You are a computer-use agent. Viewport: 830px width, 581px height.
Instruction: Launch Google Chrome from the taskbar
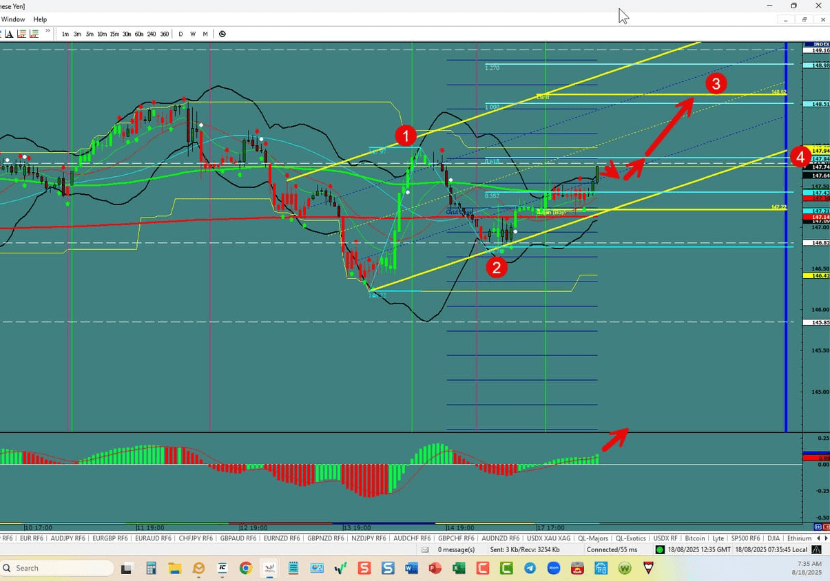coord(246,568)
